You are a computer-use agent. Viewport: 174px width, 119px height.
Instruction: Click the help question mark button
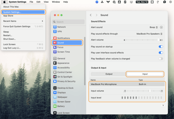(x=163, y=106)
